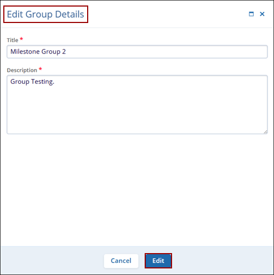Select the Edit Group Details heading

click(45, 14)
